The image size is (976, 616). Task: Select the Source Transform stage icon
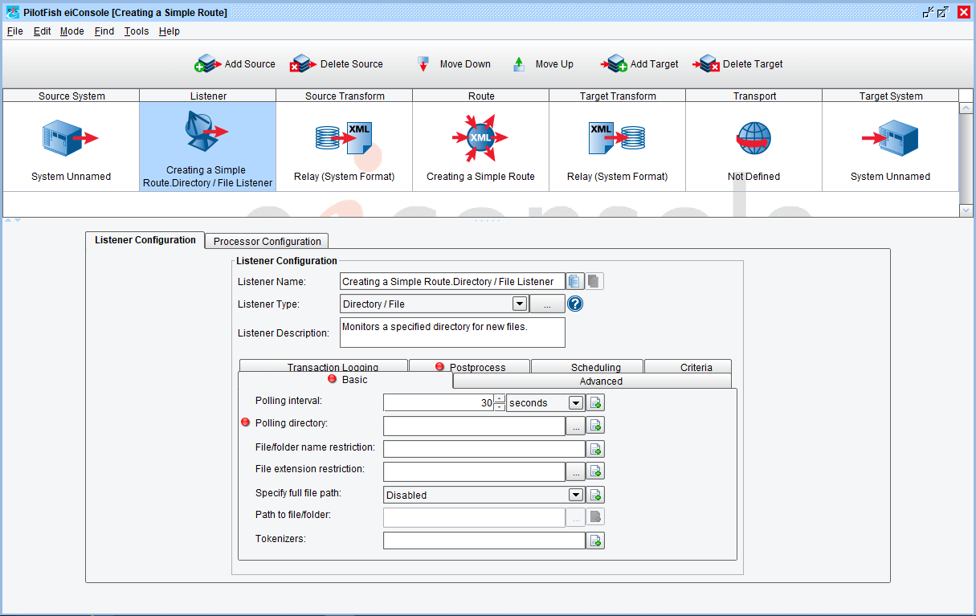click(x=344, y=138)
